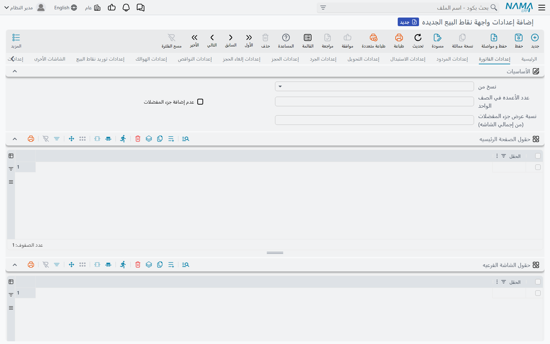Screen dimensions: 550x344
Task: Select all rows in main page fields grid
Action: click(x=538, y=156)
